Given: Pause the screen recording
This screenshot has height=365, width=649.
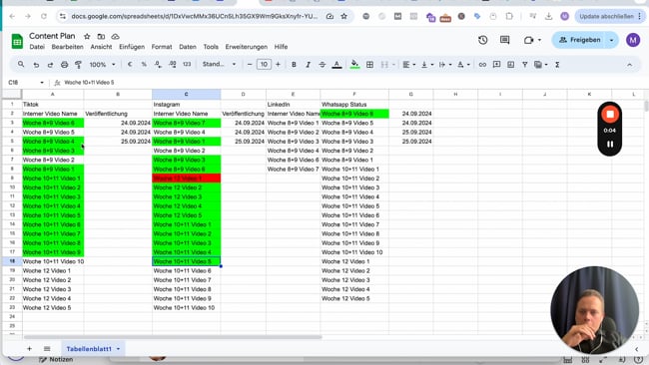Looking at the screenshot, I should tap(610, 145).
